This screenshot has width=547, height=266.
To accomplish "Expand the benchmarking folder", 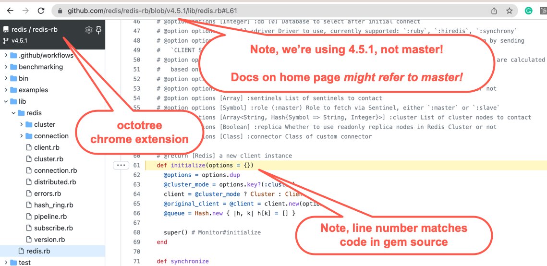I will (x=6, y=67).
